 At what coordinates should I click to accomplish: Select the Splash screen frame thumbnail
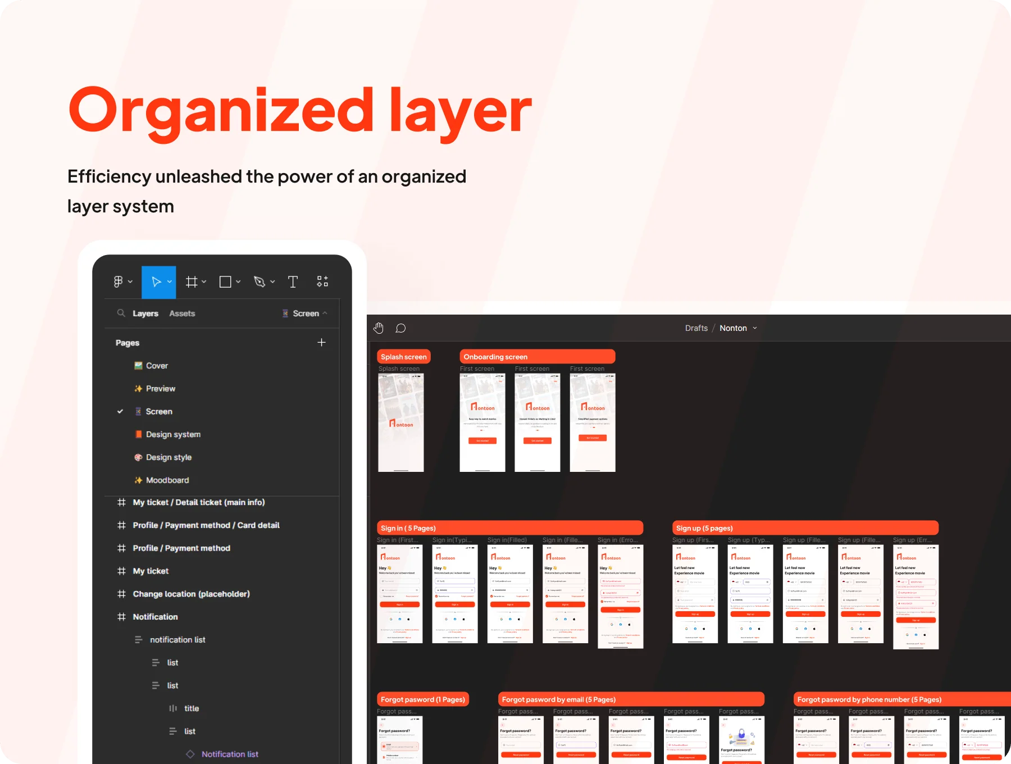point(401,422)
